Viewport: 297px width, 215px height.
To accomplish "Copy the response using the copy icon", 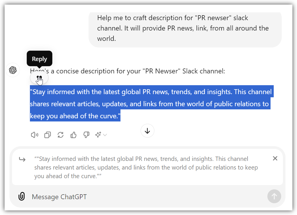I will [x=47, y=135].
